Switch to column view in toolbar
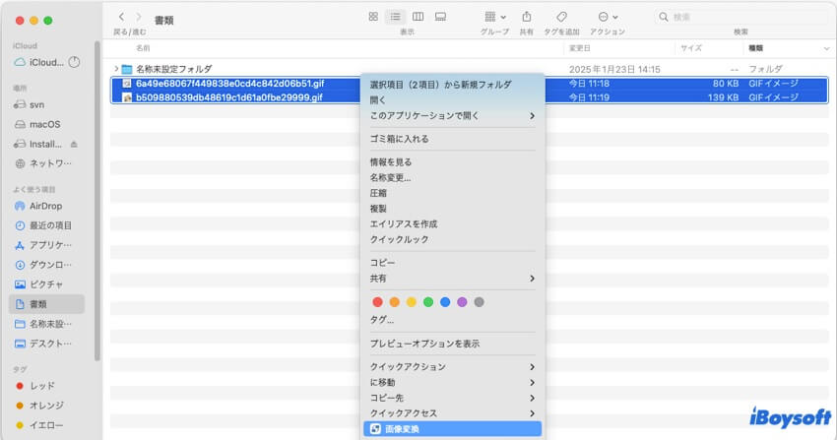The image size is (837, 440). (418, 17)
